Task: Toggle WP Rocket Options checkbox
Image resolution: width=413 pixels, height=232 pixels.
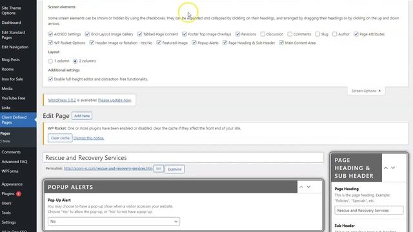Action: 50,43
